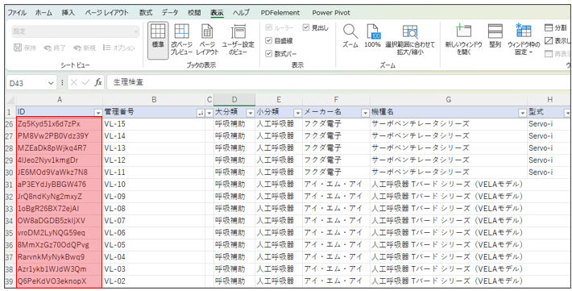The image size is (572, 291).
Task: Select the VL-15 cell
Action: tap(154, 124)
